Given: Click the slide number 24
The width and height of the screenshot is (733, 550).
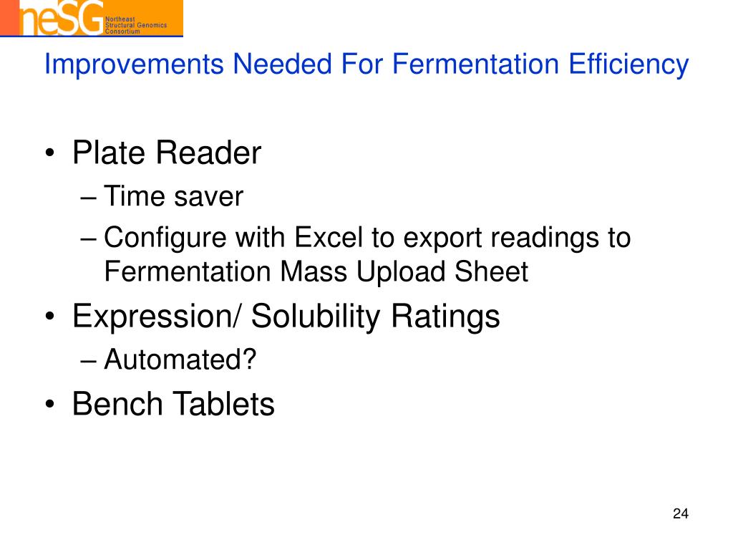Looking at the screenshot, I should coord(680,513).
